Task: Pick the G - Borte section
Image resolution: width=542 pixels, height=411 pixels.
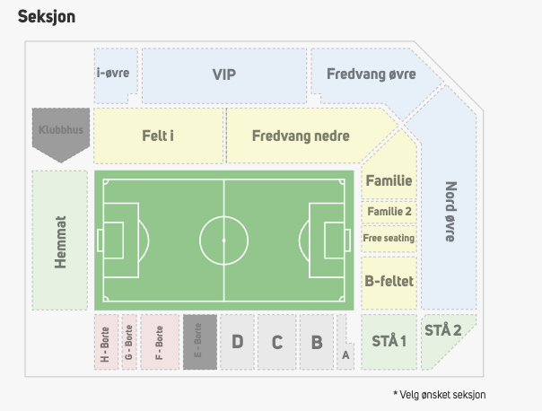Action: 129,342
